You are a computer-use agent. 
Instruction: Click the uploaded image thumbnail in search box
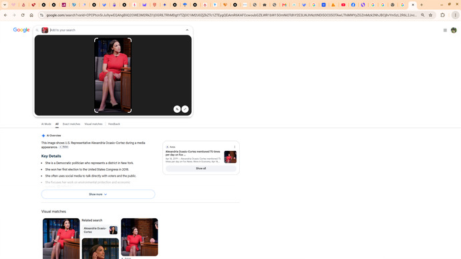click(x=45, y=30)
